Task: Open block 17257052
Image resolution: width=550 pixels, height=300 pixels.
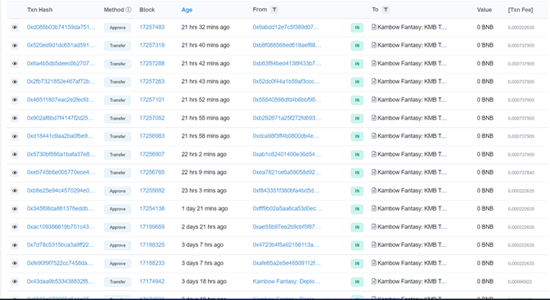Action: point(152,118)
